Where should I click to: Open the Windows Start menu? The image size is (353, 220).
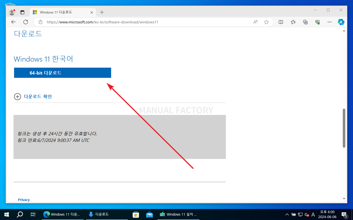pos(7,215)
